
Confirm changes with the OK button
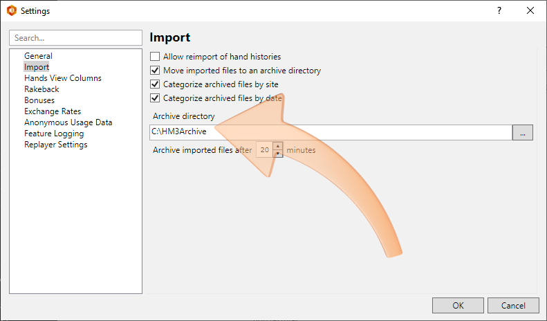click(x=458, y=306)
